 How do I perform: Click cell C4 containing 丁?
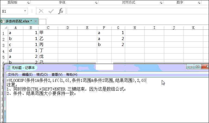pos(48,51)
